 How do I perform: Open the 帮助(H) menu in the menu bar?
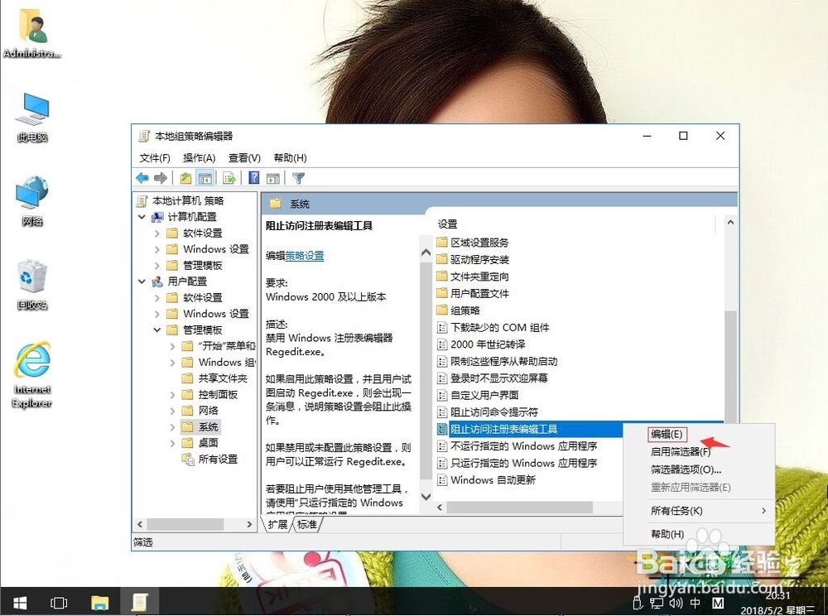[x=290, y=158]
